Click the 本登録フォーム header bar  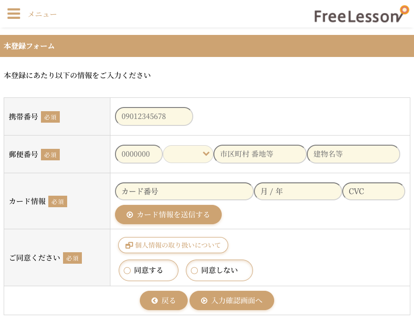tap(207, 46)
